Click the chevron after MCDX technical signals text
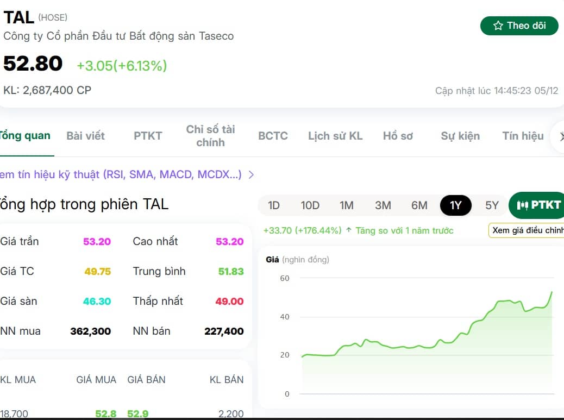Image resolution: width=564 pixels, height=420 pixels. click(x=250, y=174)
